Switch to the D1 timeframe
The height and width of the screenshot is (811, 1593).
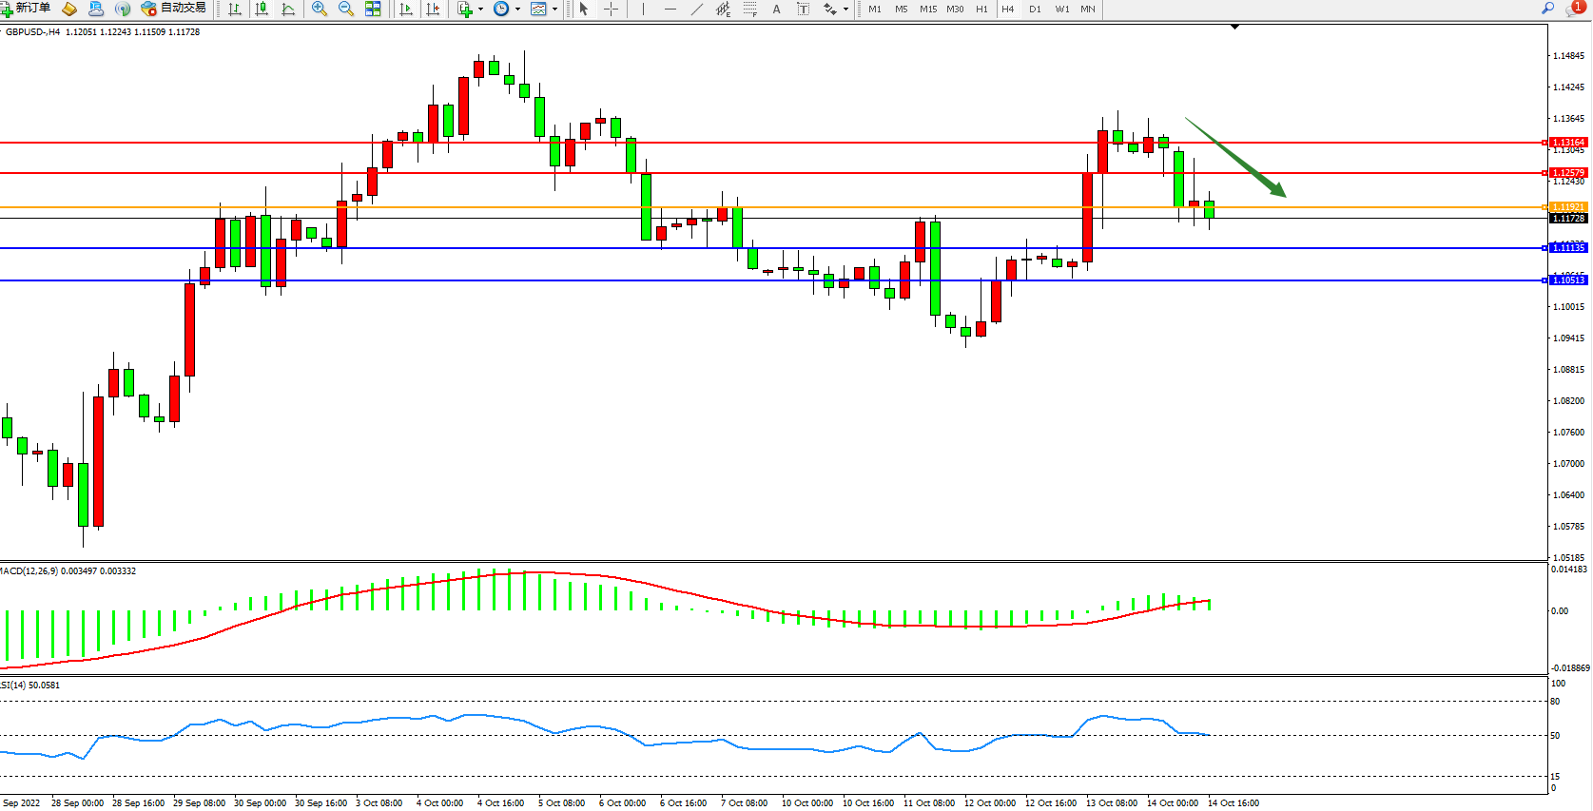tap(1035, 9)
